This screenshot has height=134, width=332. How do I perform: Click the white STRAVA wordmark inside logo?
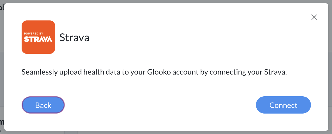pos(38,39)
